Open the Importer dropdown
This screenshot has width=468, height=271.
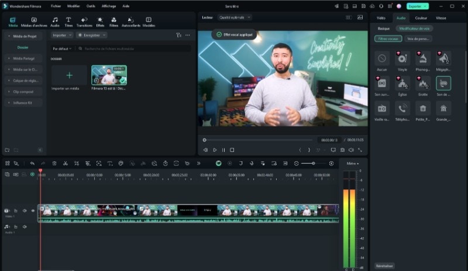point(62,35)
